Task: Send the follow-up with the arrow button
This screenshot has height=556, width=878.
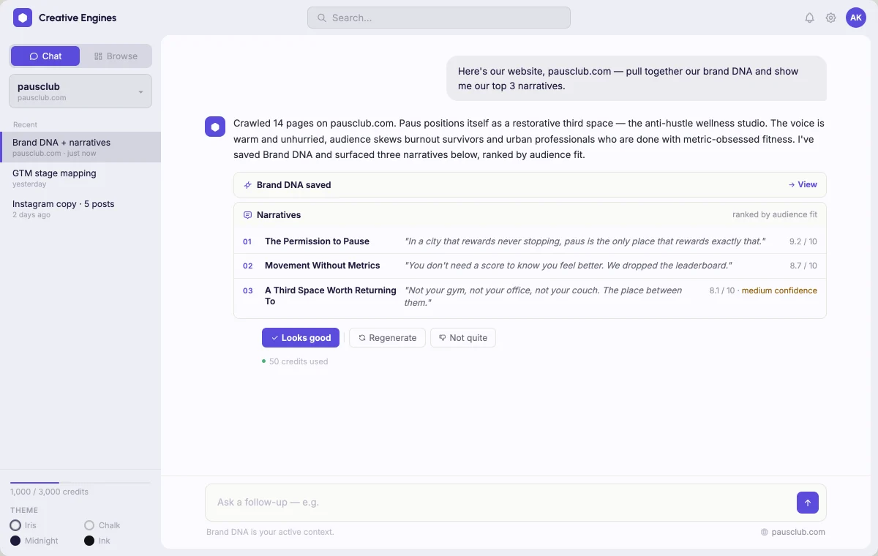Action: [808, 503]
